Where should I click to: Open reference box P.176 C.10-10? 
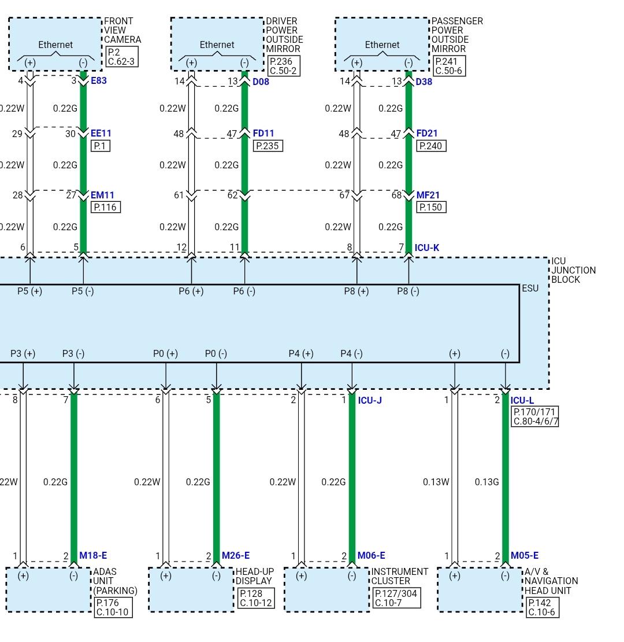click(x=113, y=607)
